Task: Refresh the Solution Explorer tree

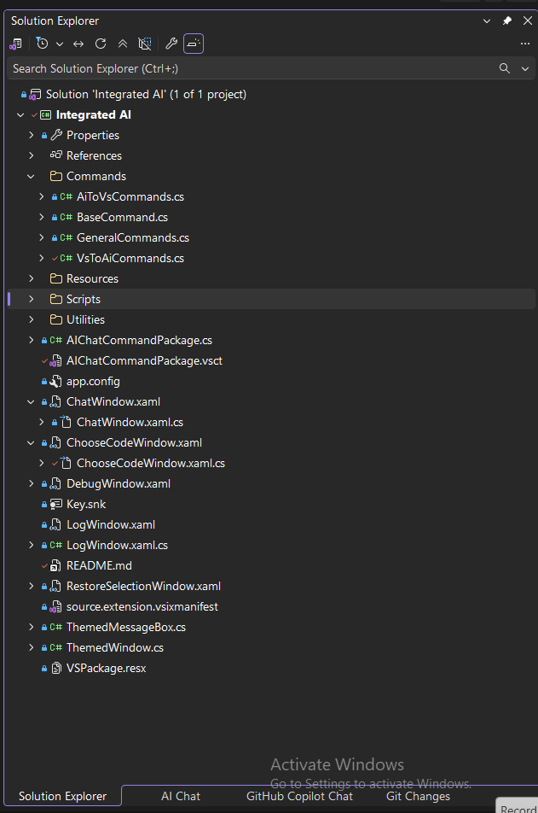Action: pos(101,44)
